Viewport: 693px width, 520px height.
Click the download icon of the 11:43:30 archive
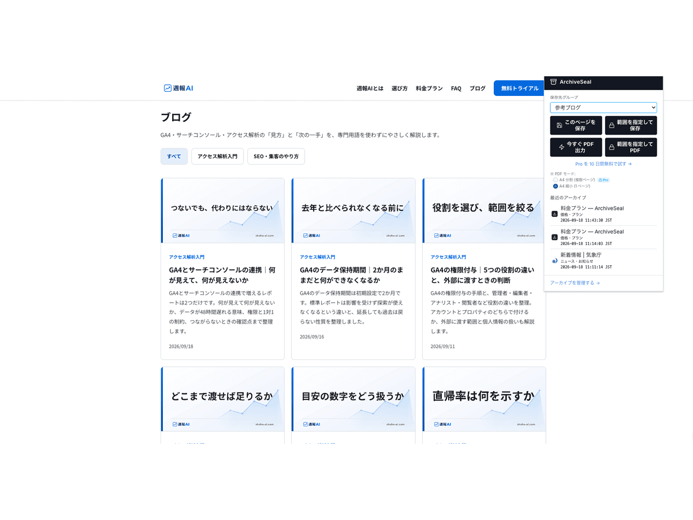(x=554, y=214)
